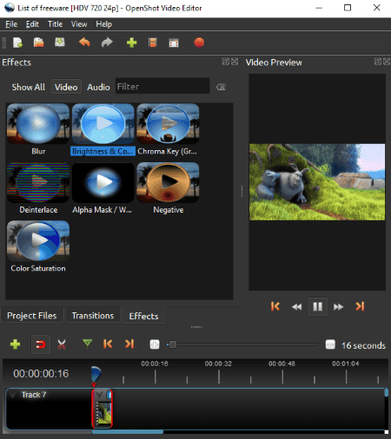Add a new track with green plus
Screen dimensions: 391x439
click(x=15, y=344)
